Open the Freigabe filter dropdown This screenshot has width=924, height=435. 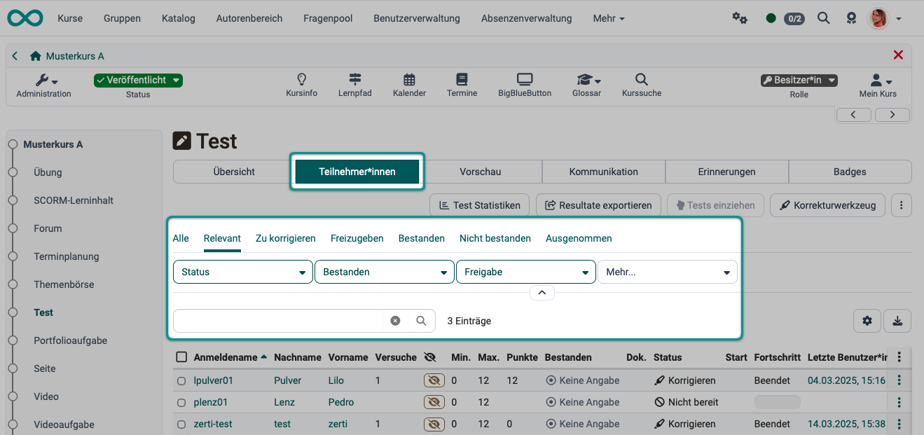pos(526,272)
